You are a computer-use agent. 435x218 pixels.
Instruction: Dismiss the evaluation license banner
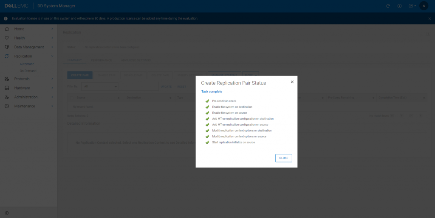429,19
